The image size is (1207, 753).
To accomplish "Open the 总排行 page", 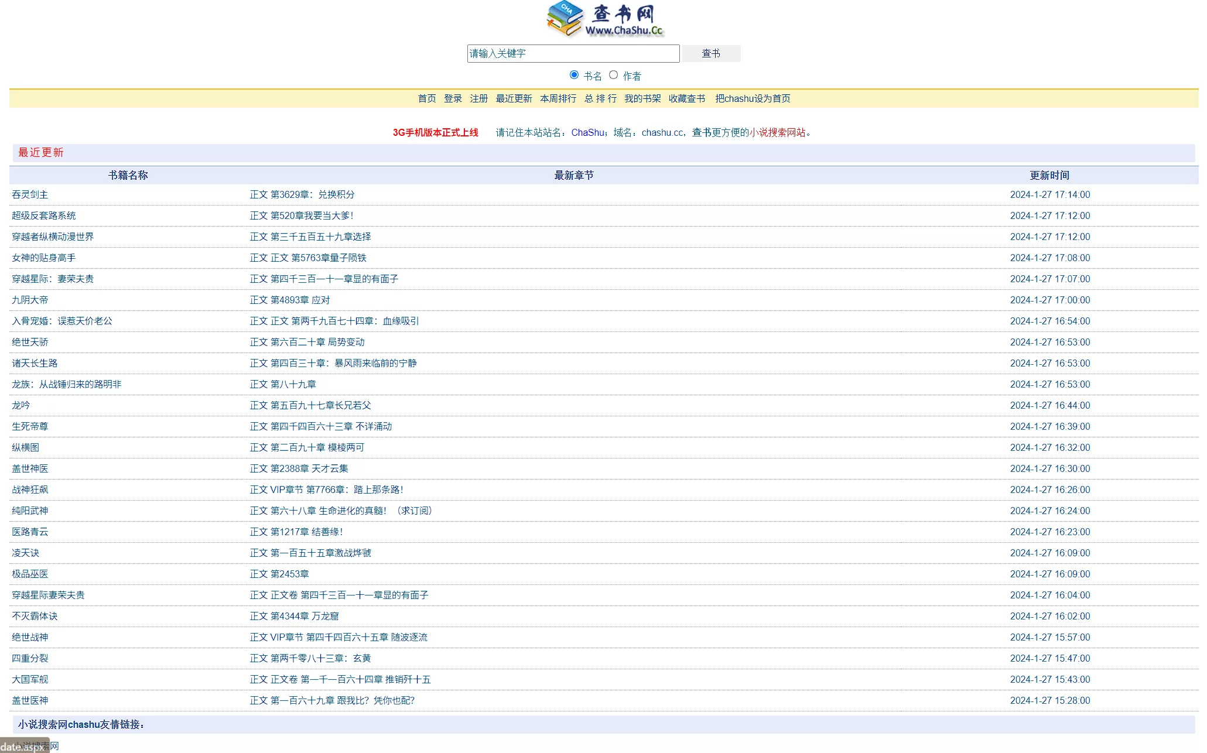I will tap(599, 98).
